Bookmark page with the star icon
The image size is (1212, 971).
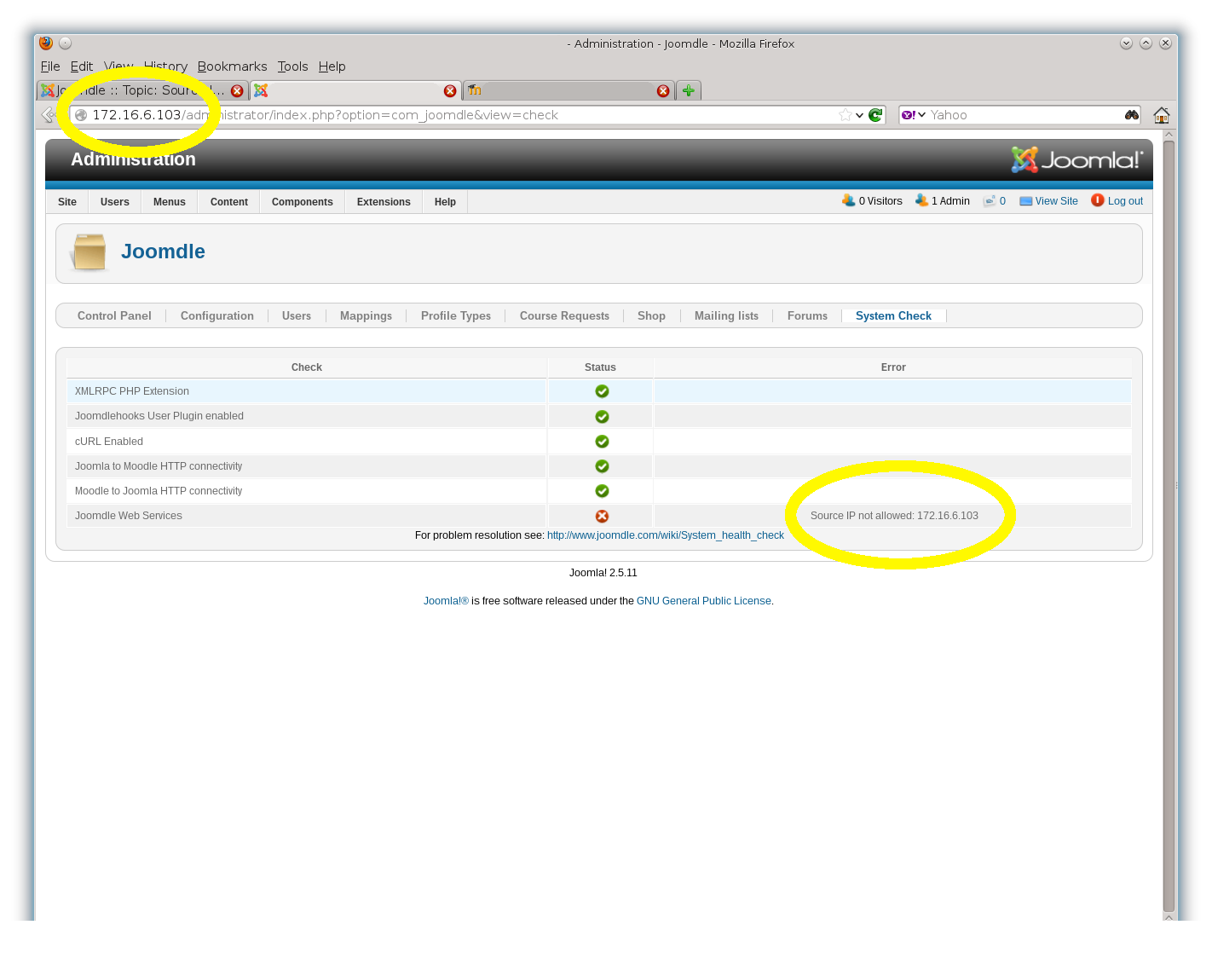click(845, 115)
